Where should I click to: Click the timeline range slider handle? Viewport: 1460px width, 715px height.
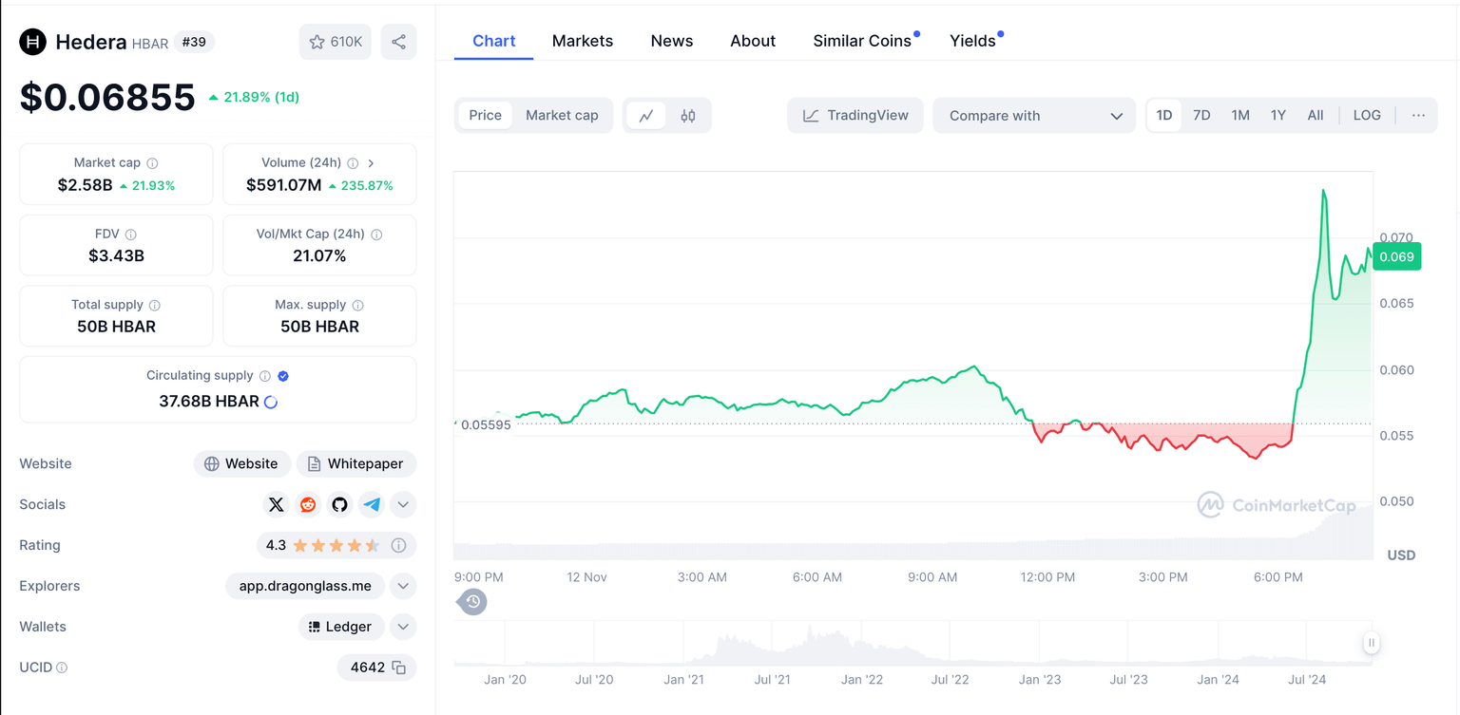tap(1371, 643)
